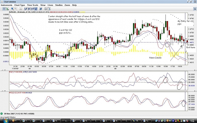Open the Lines menu
This screenshot has width=197, height=123.
(x=50, y=5)
